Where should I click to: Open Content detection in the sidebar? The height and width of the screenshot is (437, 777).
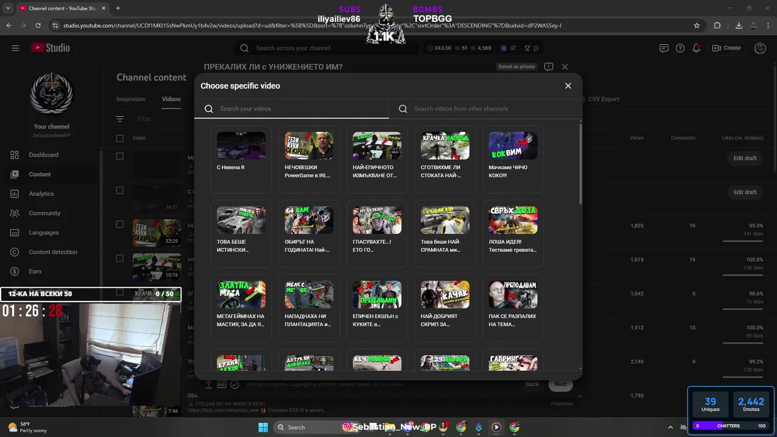[x=53, y=252]
